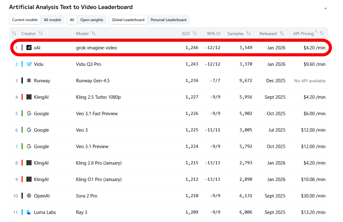Expand the dropdown arrow at top right
Viewport: 343px width, 222px height.
point(326,9)
